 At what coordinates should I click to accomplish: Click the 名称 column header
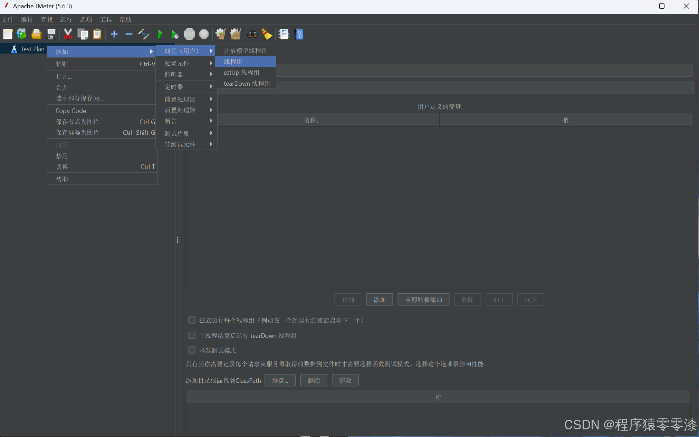(x=311, y=120)
